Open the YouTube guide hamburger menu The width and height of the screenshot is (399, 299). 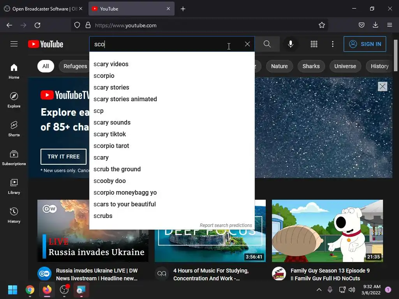coord(14,44)
